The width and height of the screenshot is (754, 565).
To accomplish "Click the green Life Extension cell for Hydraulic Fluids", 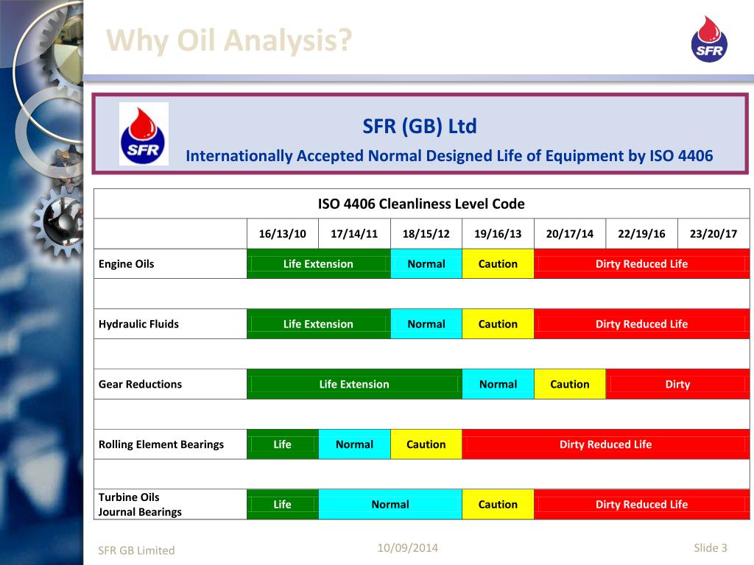I will pos(318,324).
